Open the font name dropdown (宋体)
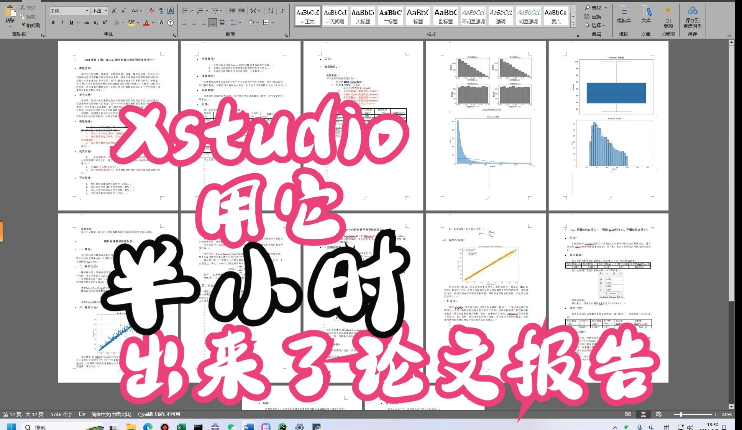This screenshot has height=430, width=742. click(x=87, y=11)
